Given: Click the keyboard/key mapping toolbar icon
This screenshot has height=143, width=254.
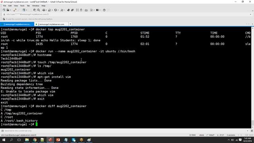Looking at the screenshot, I should 86,10.
